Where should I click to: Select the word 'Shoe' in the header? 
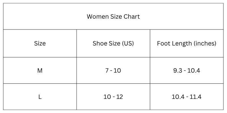coord(99,44)
